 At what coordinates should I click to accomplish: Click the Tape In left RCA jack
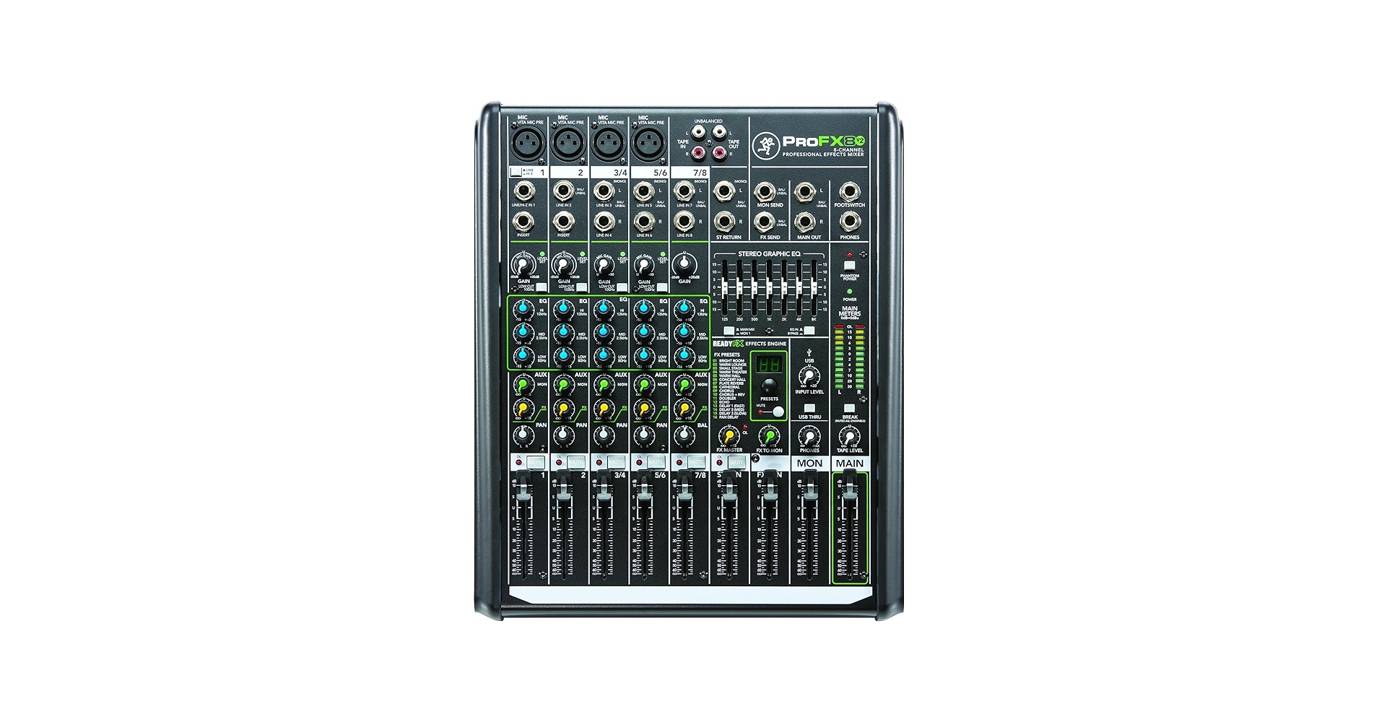coord(699,132)
